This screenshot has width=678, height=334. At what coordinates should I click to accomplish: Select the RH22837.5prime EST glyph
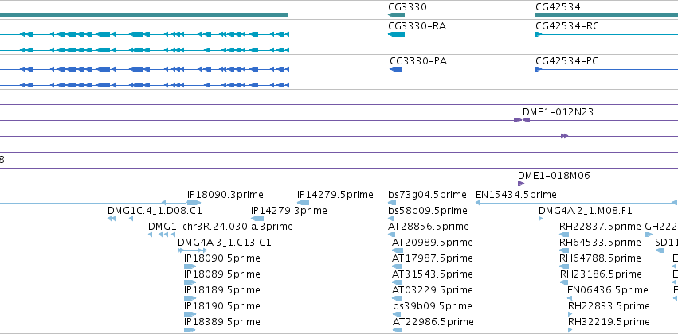564,235
